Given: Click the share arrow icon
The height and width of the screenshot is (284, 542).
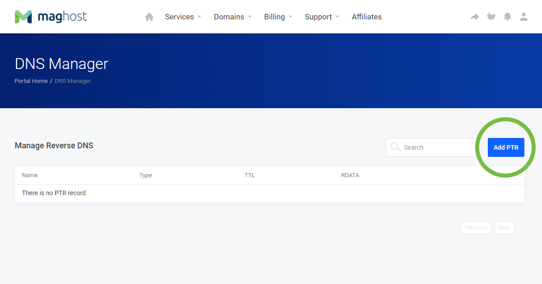Looking at the screenshot, I should [475, 17].
